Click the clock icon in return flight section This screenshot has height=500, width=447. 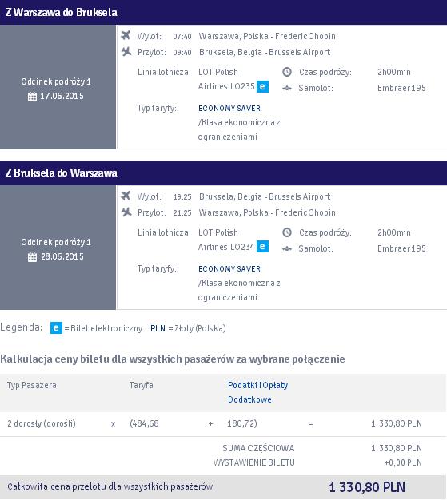click(287, 232)
